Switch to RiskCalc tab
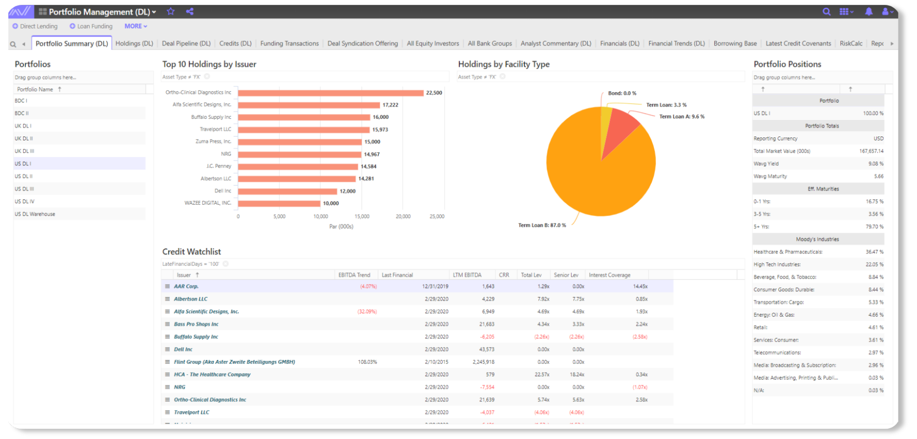This screenshot has width=917, height=439. pyautogui.click(x=851, y=43)
